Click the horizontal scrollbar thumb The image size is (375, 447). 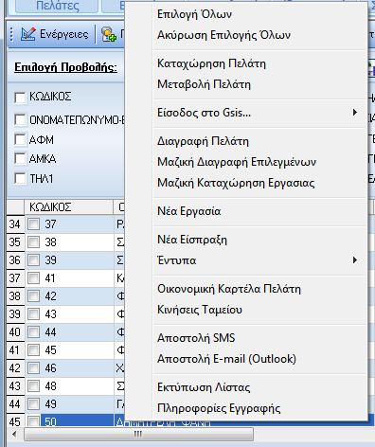click(139, 434)
